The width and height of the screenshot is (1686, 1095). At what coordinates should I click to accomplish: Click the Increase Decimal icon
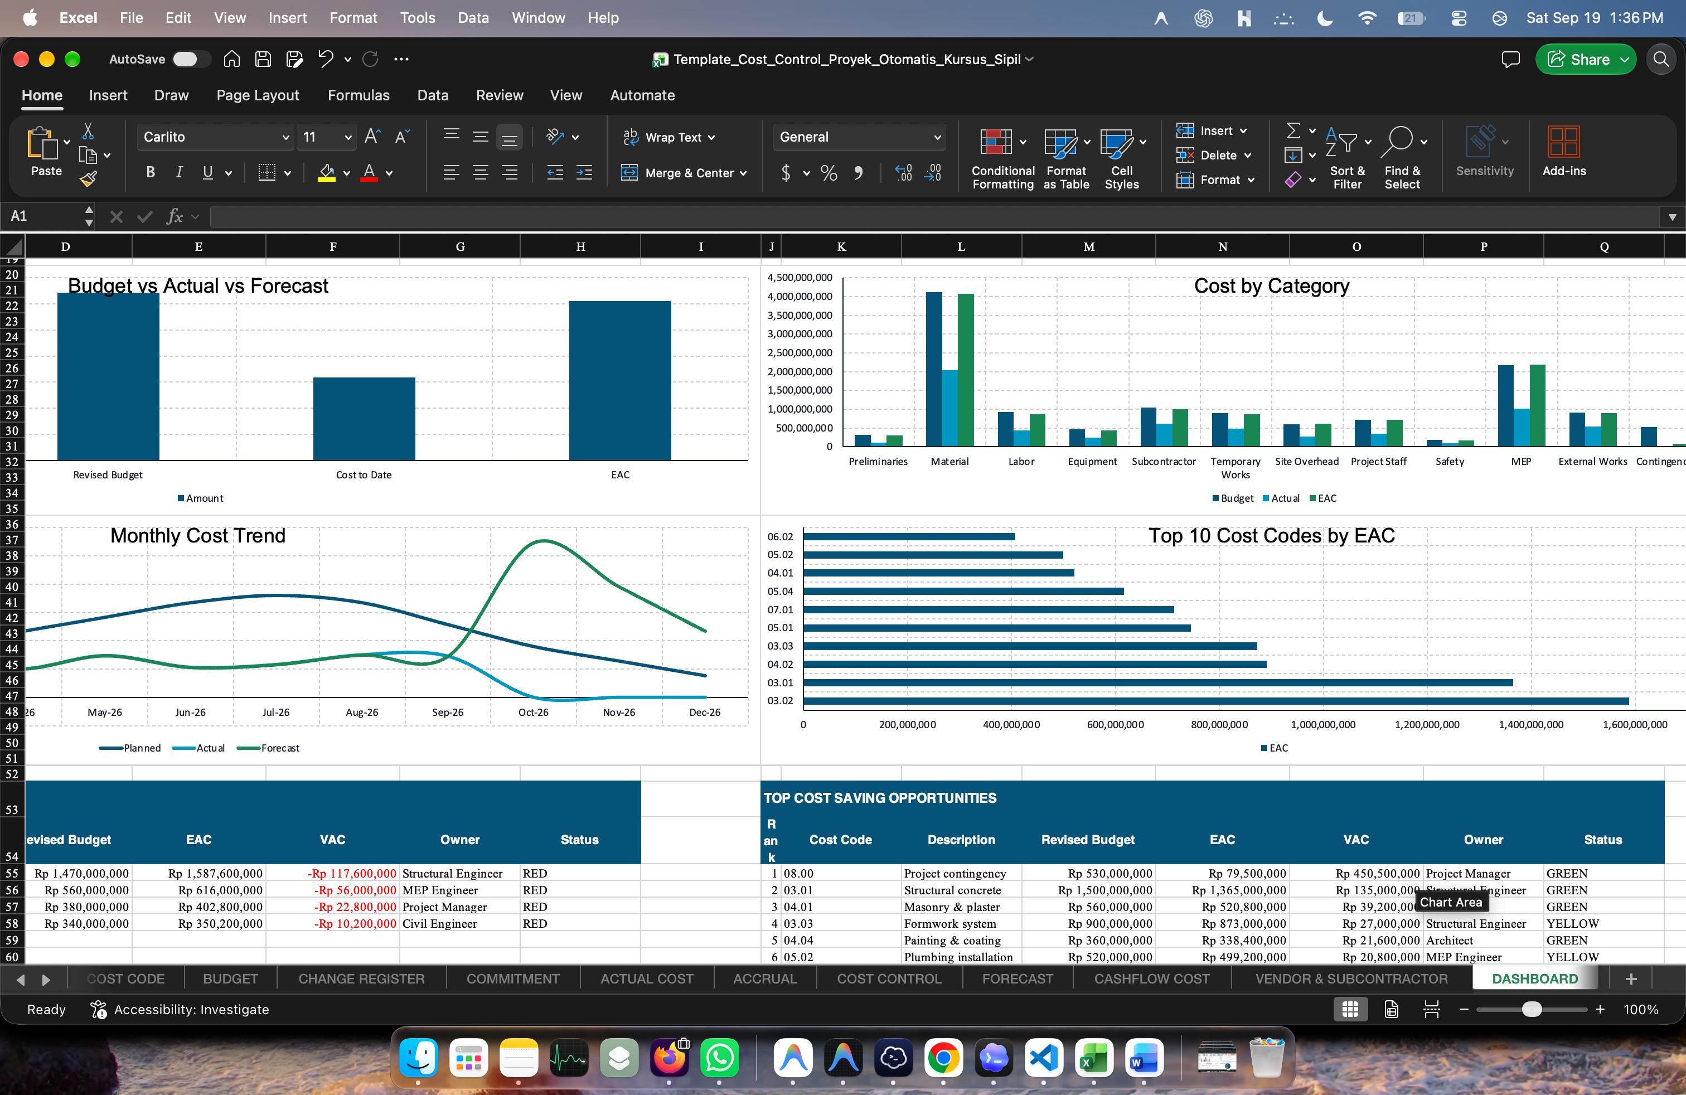coord(903,173)
